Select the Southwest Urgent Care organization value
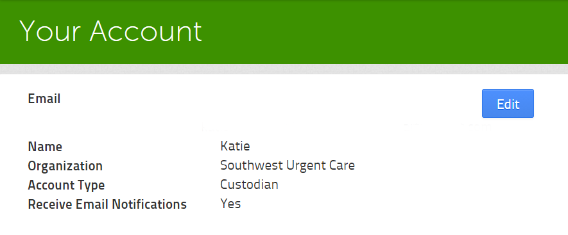Screen dimensions: 568x235 (x=288, y=166)
